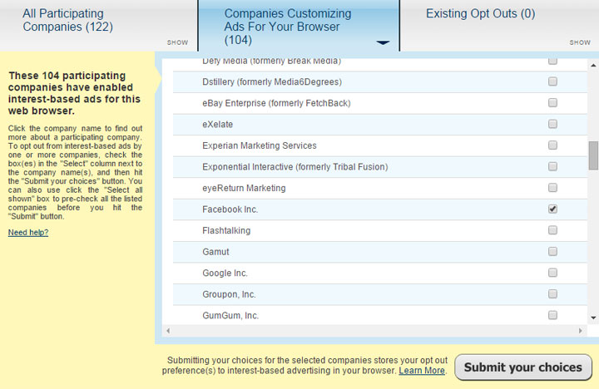599x389 pixels.
Task: Open the All Participating Companies (122) tab
Action: [67, 20]
